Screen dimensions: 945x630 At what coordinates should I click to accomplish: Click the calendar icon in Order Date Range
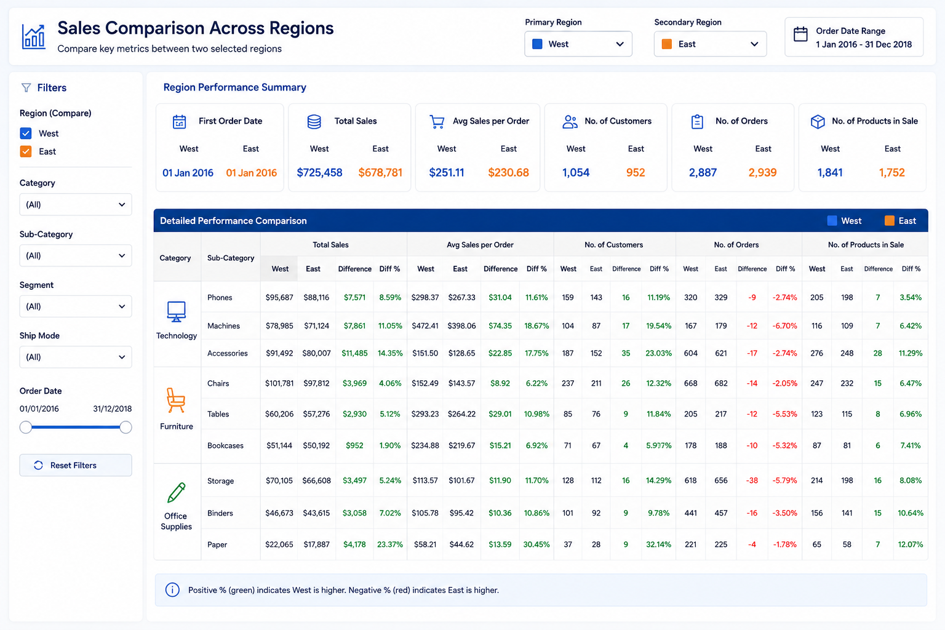(800, 34)
